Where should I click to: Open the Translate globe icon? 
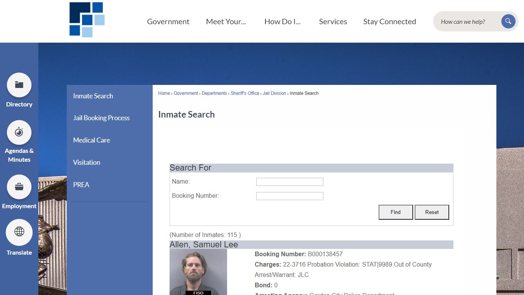point(19,232)
